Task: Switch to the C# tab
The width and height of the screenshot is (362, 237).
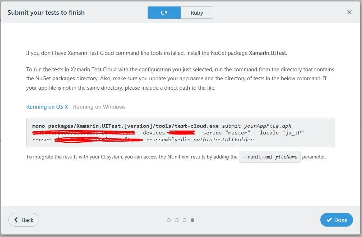Action: coord(164,13)
